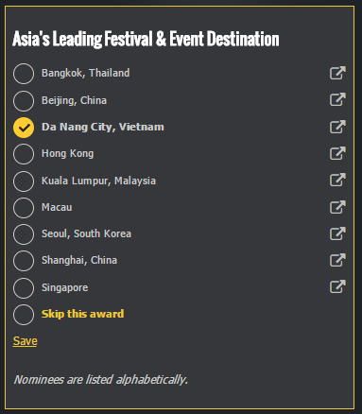Viewport: 362px width, 414px height.
Task: Open external link icon for Bangkok, Thailand
Action: pyautogui.click(x=337, y=73)
